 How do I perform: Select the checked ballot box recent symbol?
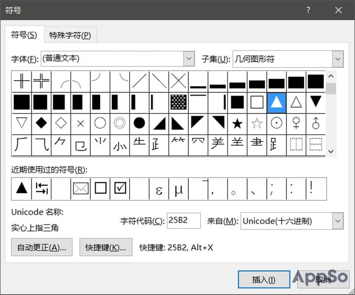[120, 189]
